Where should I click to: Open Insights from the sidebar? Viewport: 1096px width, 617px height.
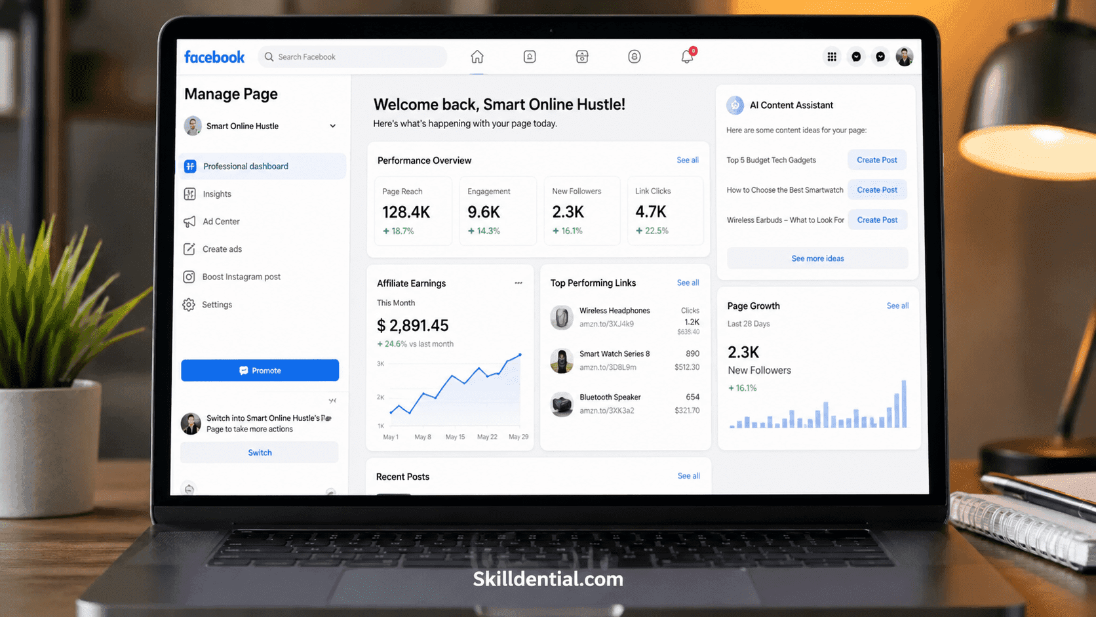216,193
